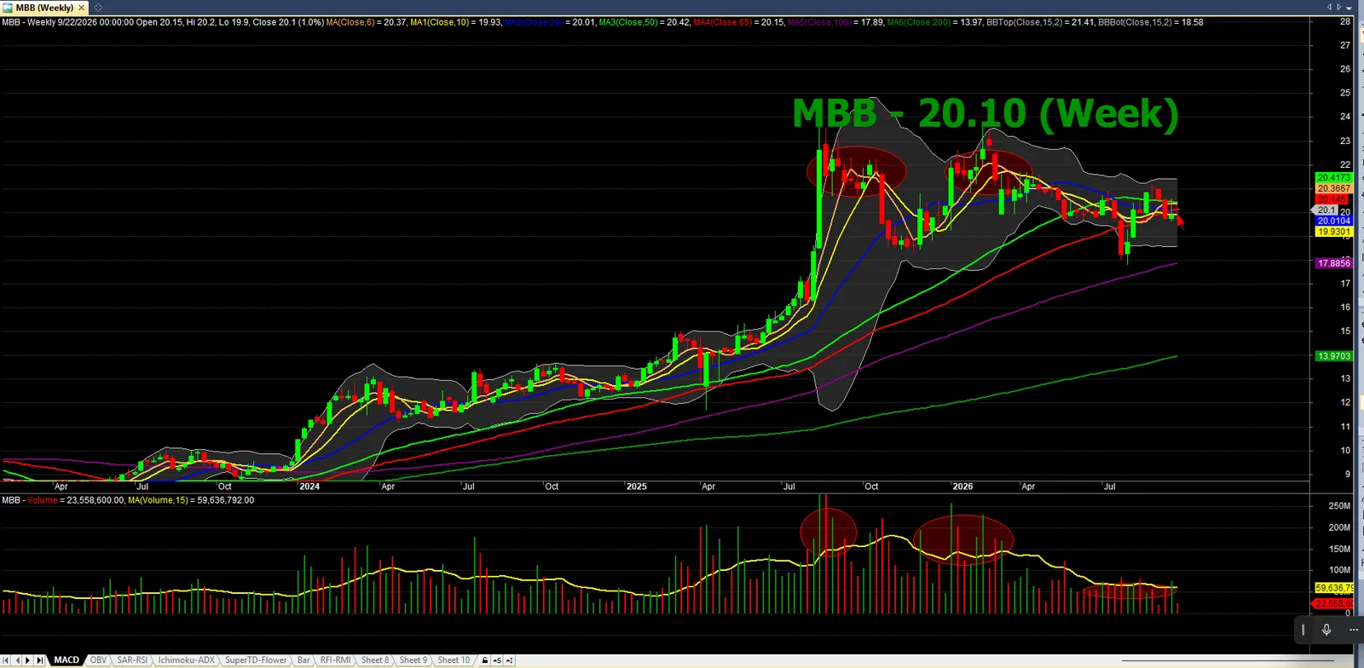Viewport: 1364px width, 668px height.
Task: Click the green 13.9703 price label
Action: [1334, 356]
